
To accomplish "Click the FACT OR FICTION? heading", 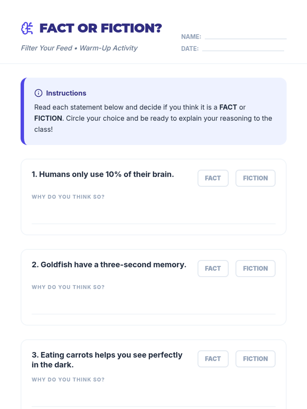I will coord(101,28).
